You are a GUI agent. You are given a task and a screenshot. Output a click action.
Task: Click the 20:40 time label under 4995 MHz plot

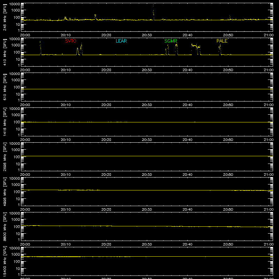187,210
